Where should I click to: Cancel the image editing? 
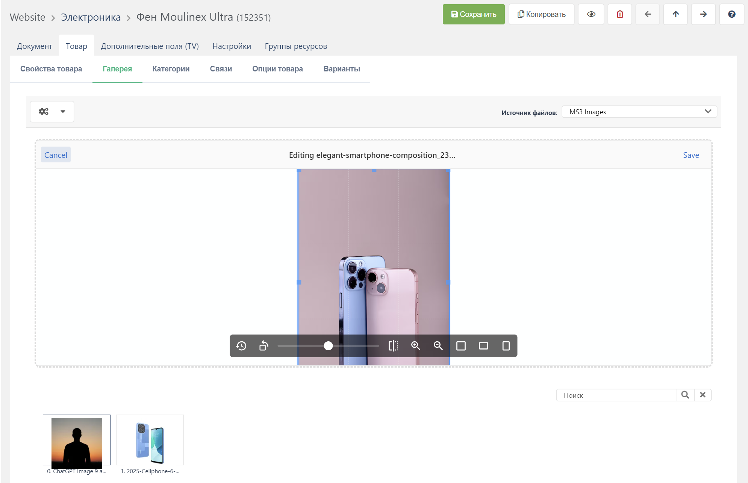pos(56,155)
